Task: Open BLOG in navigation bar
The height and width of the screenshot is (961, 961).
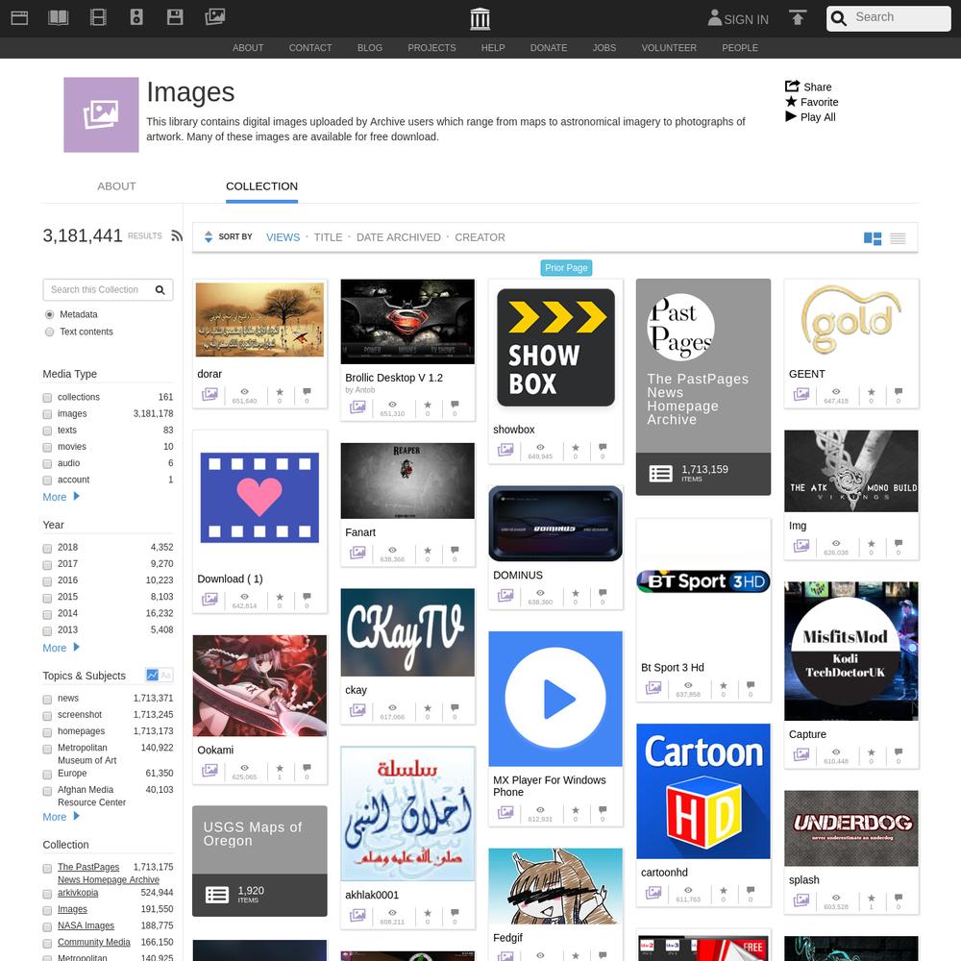Action: click(x=370, y=48)
